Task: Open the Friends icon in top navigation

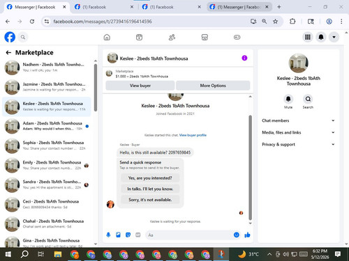Action: click(172, 37)
